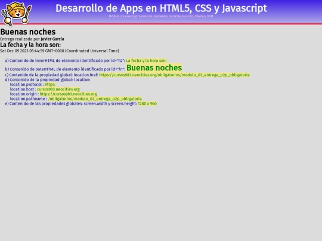Click the 'location.origin' label
This screenshot has height=241, width=322.
point(24,94)
